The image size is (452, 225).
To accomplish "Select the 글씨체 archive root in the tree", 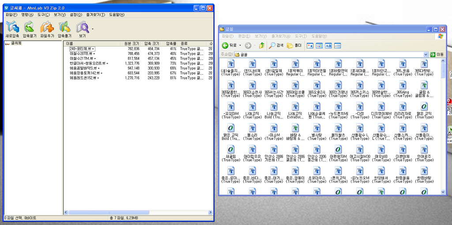I will coord(16,43).
